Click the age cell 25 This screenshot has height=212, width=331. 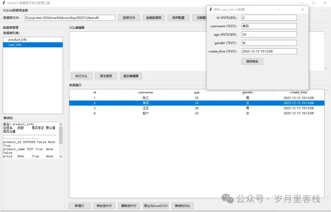(x=196, y=98)
